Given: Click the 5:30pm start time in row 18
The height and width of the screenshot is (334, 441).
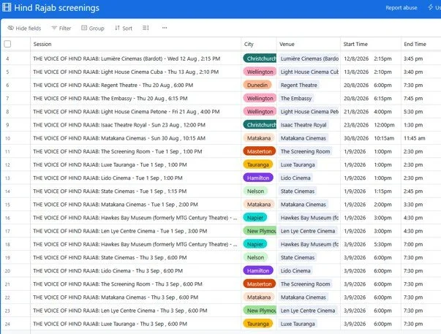Looking at the screenshot, I should tap(382, 244).
